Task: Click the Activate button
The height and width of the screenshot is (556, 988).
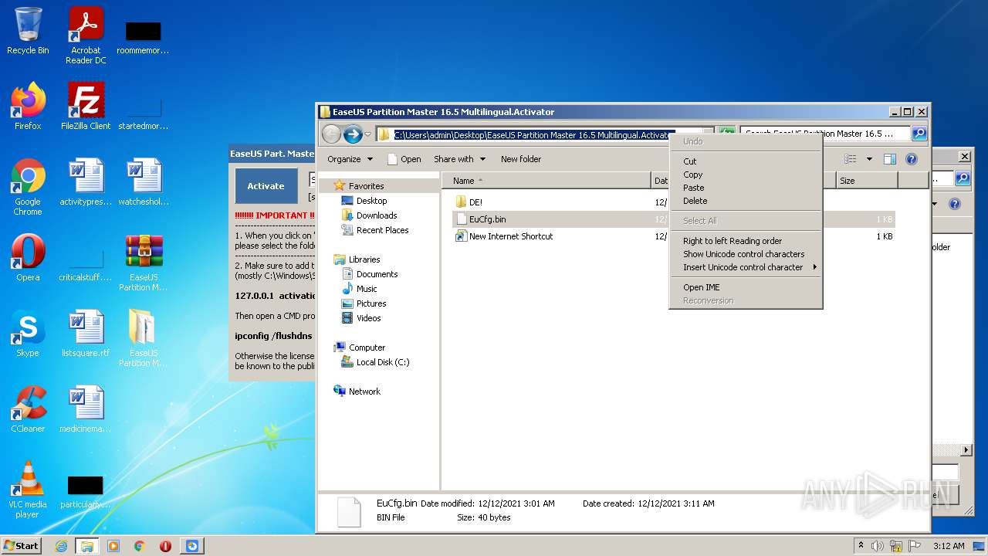Action: point(266,186)
